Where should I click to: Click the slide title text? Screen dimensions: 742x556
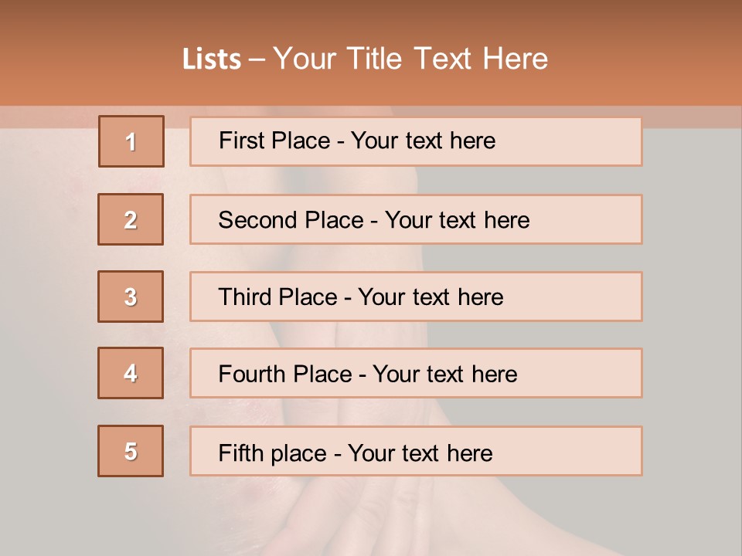click(366, 59)
